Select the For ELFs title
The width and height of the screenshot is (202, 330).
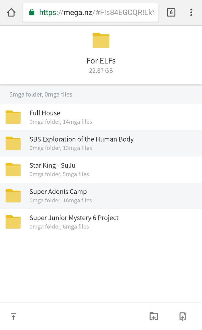coord(101,61)
